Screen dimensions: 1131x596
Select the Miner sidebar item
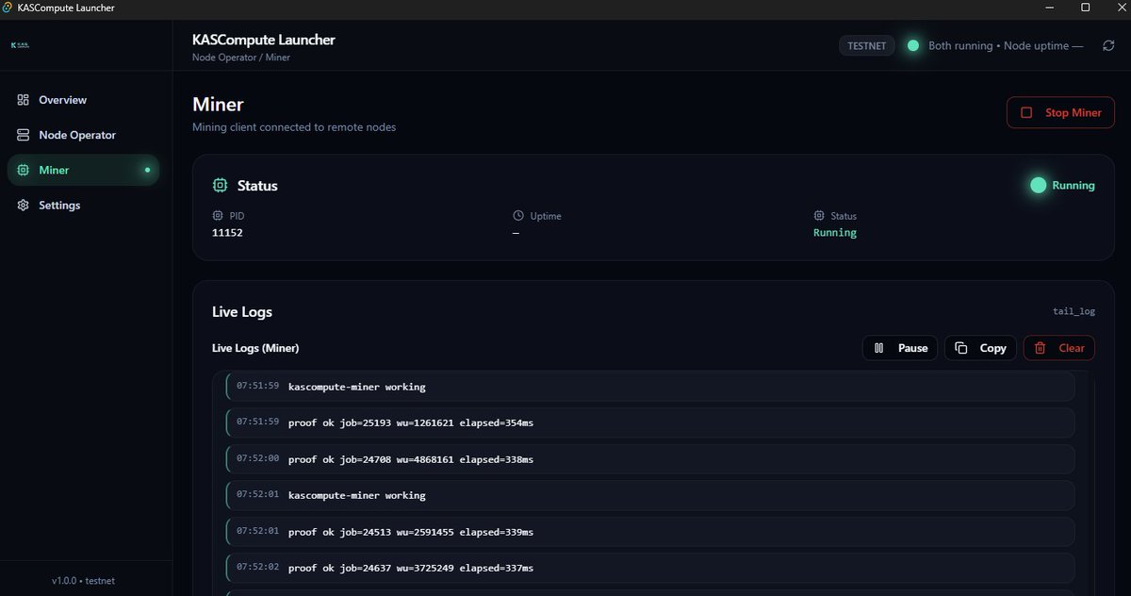pyautogui.click(x=83, y=170)
